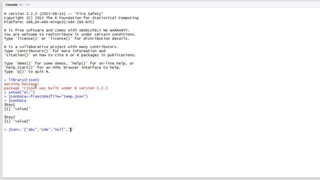Click the "Type 'license()'" line
Viewport: 320px width, 180px height.
pos(66,38)
